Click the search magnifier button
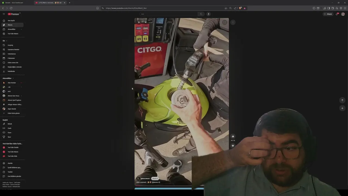348x196 pixels. pyautogui.click(x=201, y=14)
